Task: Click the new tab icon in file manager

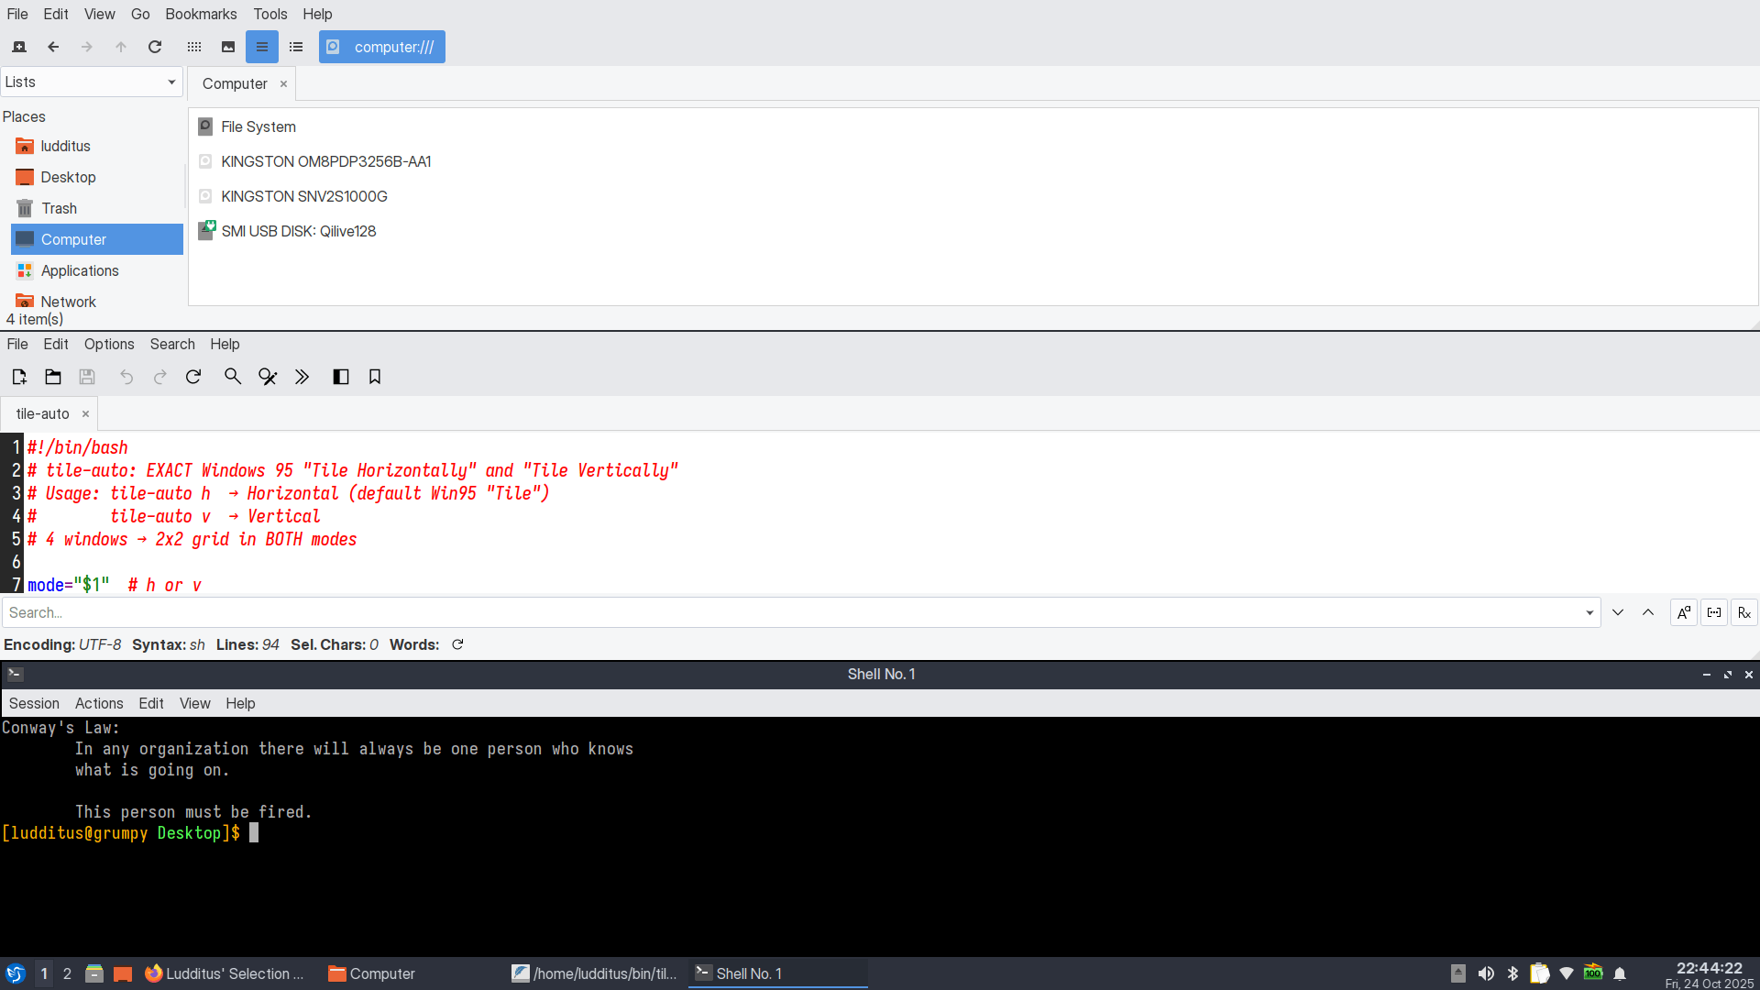Action: (x=19, y=47)
